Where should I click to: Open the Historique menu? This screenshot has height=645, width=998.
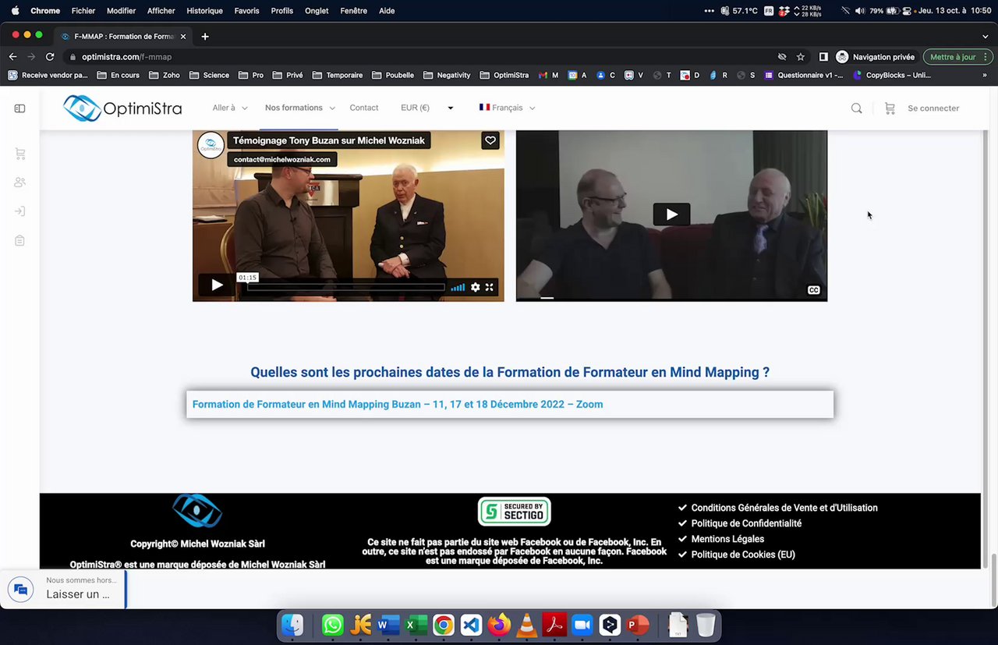click(204, 11)
